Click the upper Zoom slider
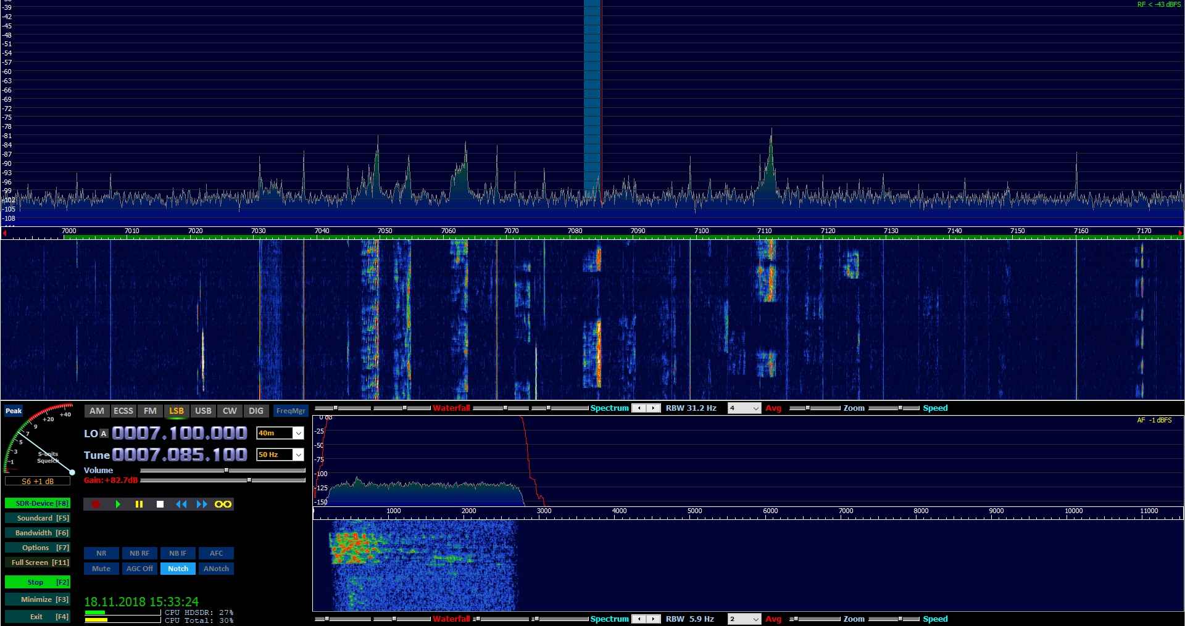 point(815,408)
